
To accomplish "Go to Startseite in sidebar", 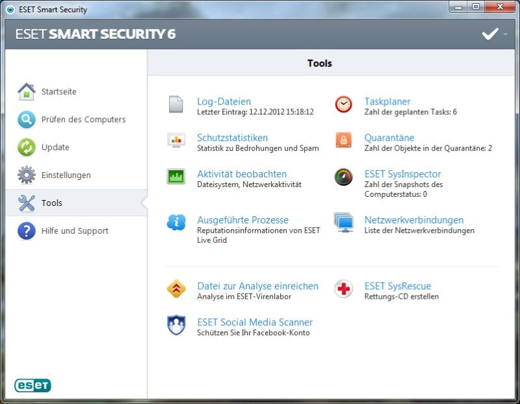I will point(58,92).
